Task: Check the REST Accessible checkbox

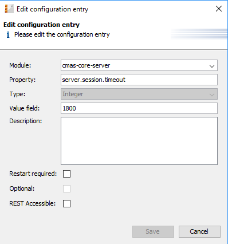Action: tap(66, 203)
